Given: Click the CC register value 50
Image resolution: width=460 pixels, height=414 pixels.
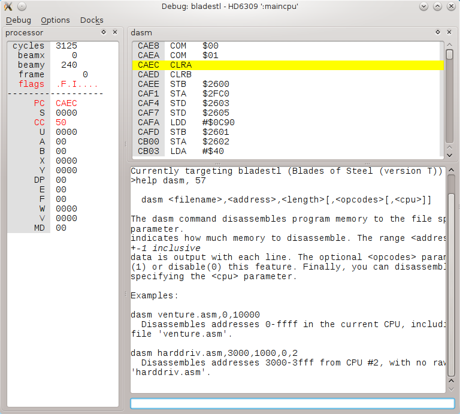Looking at the screenshot, I should click(x=60, y=122).
